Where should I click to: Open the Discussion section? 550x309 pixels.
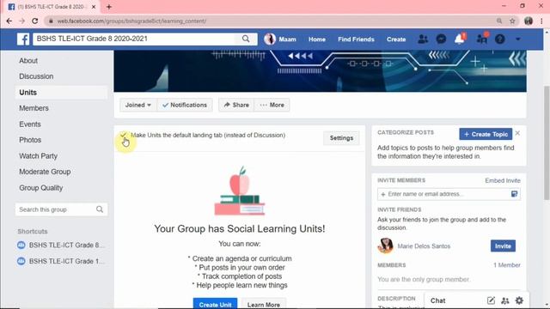pos(36,76)
